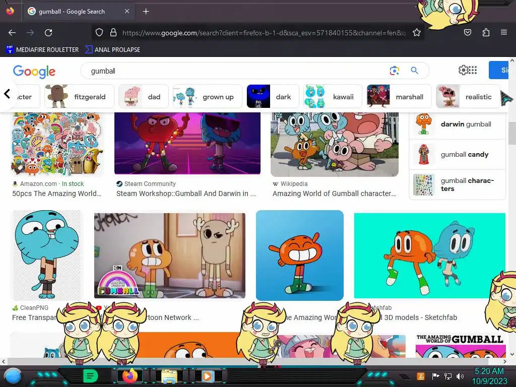This screenshot has height=387, width=516.
Task: Open the Extensions puzzle icon
Action: pos(486,33)
